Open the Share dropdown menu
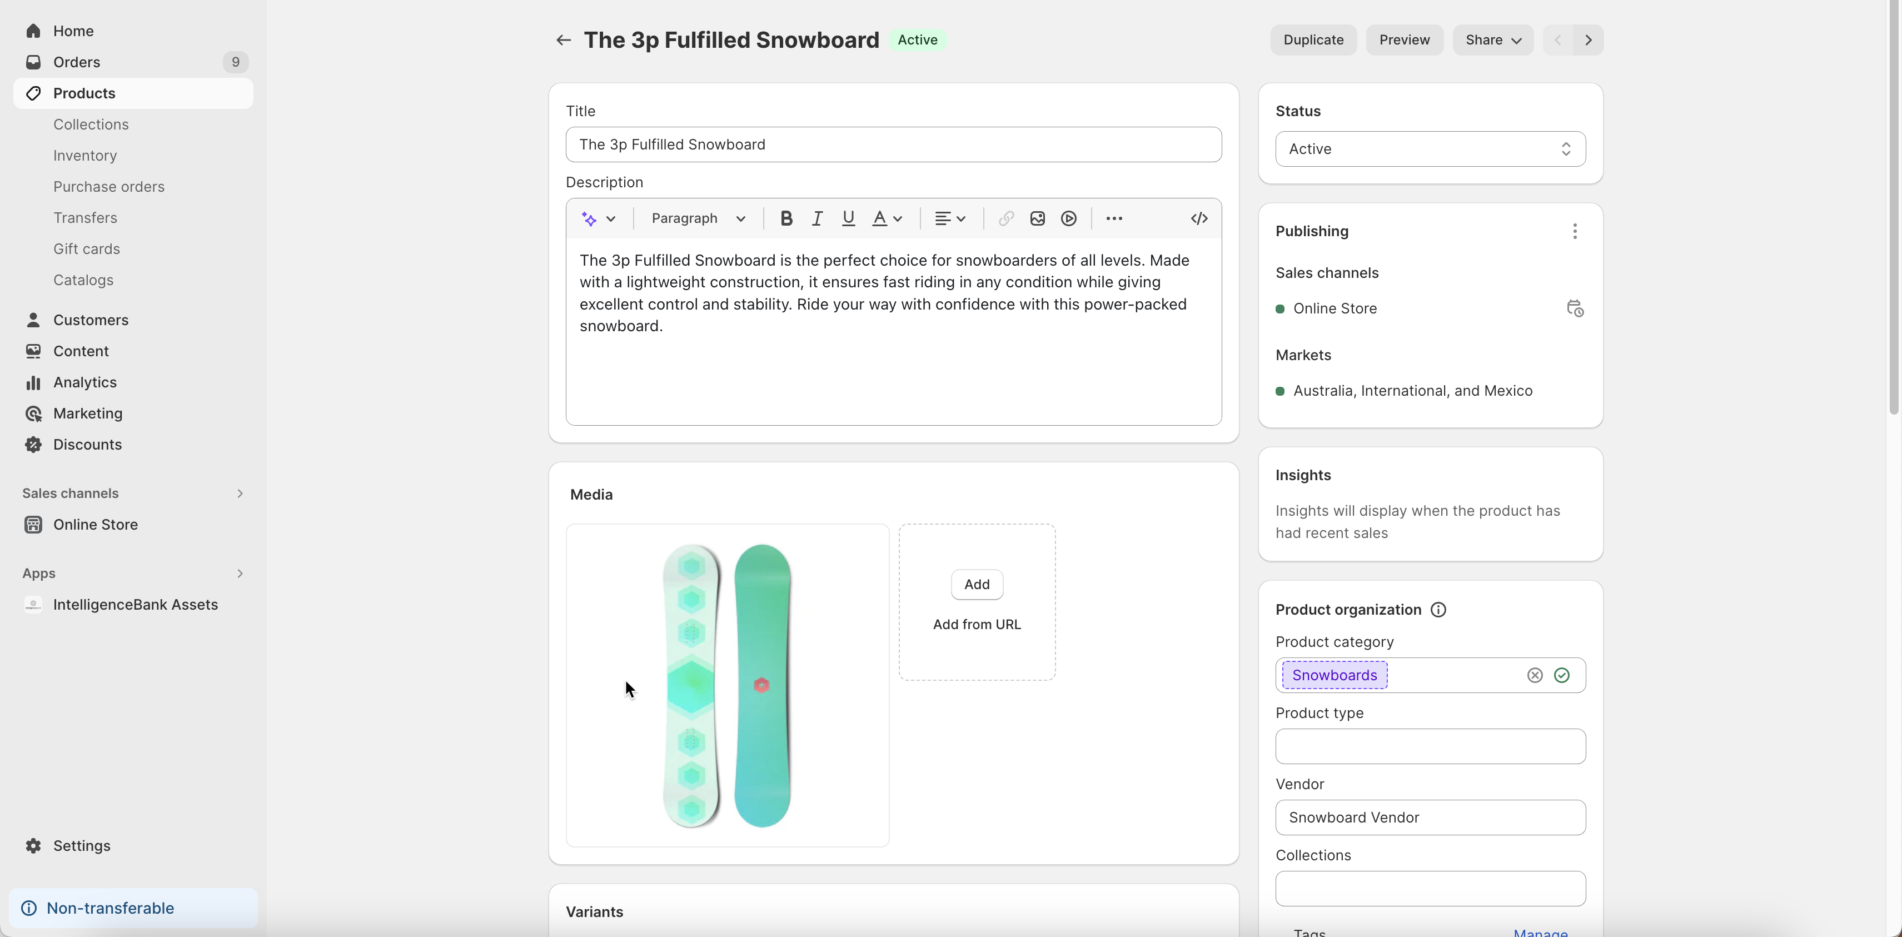This screenshot has height=937, width=1902. click(1493, 40)
